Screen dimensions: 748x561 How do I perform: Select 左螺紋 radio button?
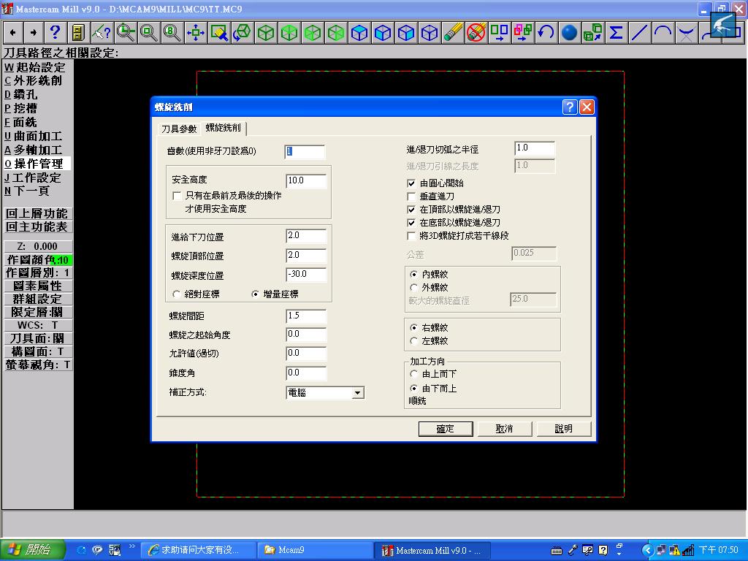[x=413, y=341]
